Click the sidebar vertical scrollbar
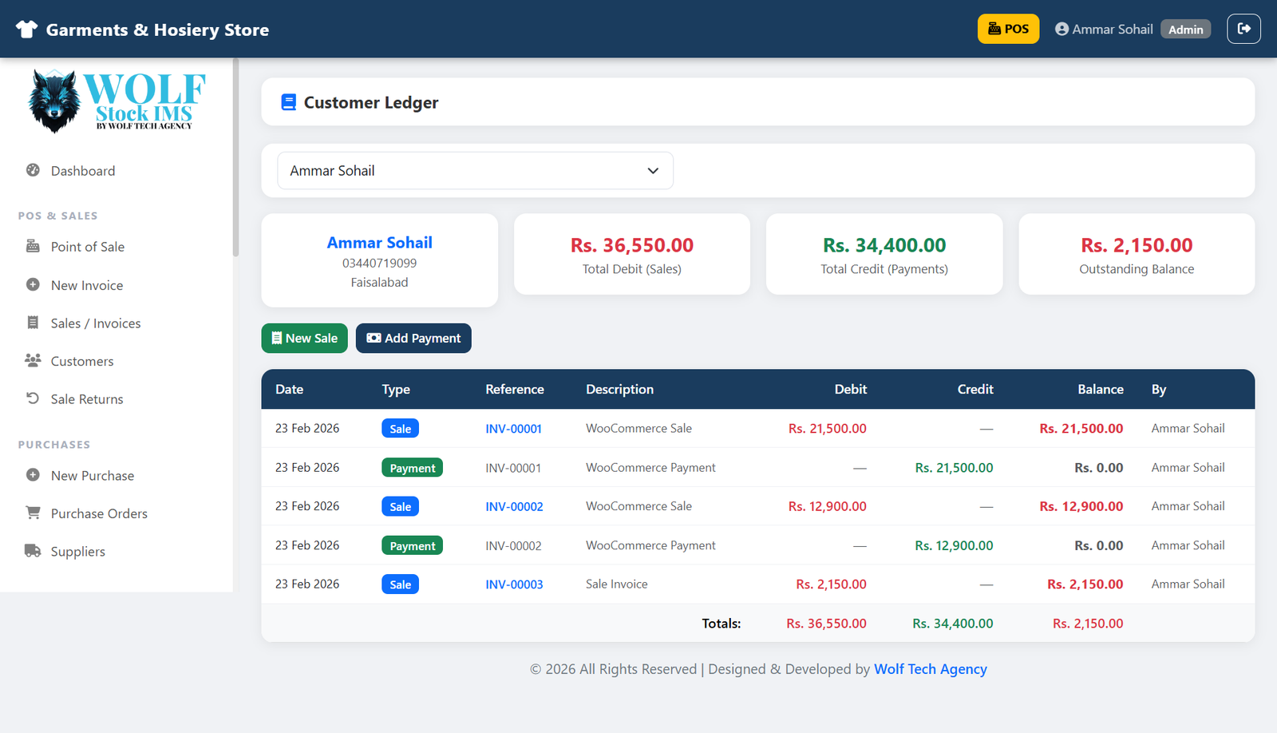This screenshot has height=733, width=1277. (x=235, y=160)
